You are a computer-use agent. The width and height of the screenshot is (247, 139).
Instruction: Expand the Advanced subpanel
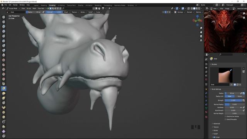pos(217,124)
